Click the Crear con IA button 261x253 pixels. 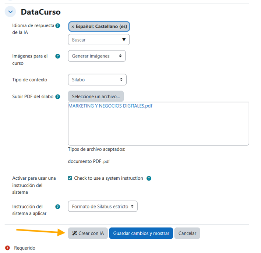click(88, 233)
